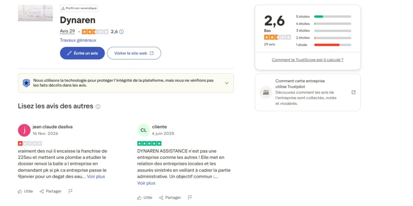Viewport: 413px width, 206px height.
Task: Open 'Comment le TrustScore est-il calculé ?' link
Action: [x=307, y=60]
